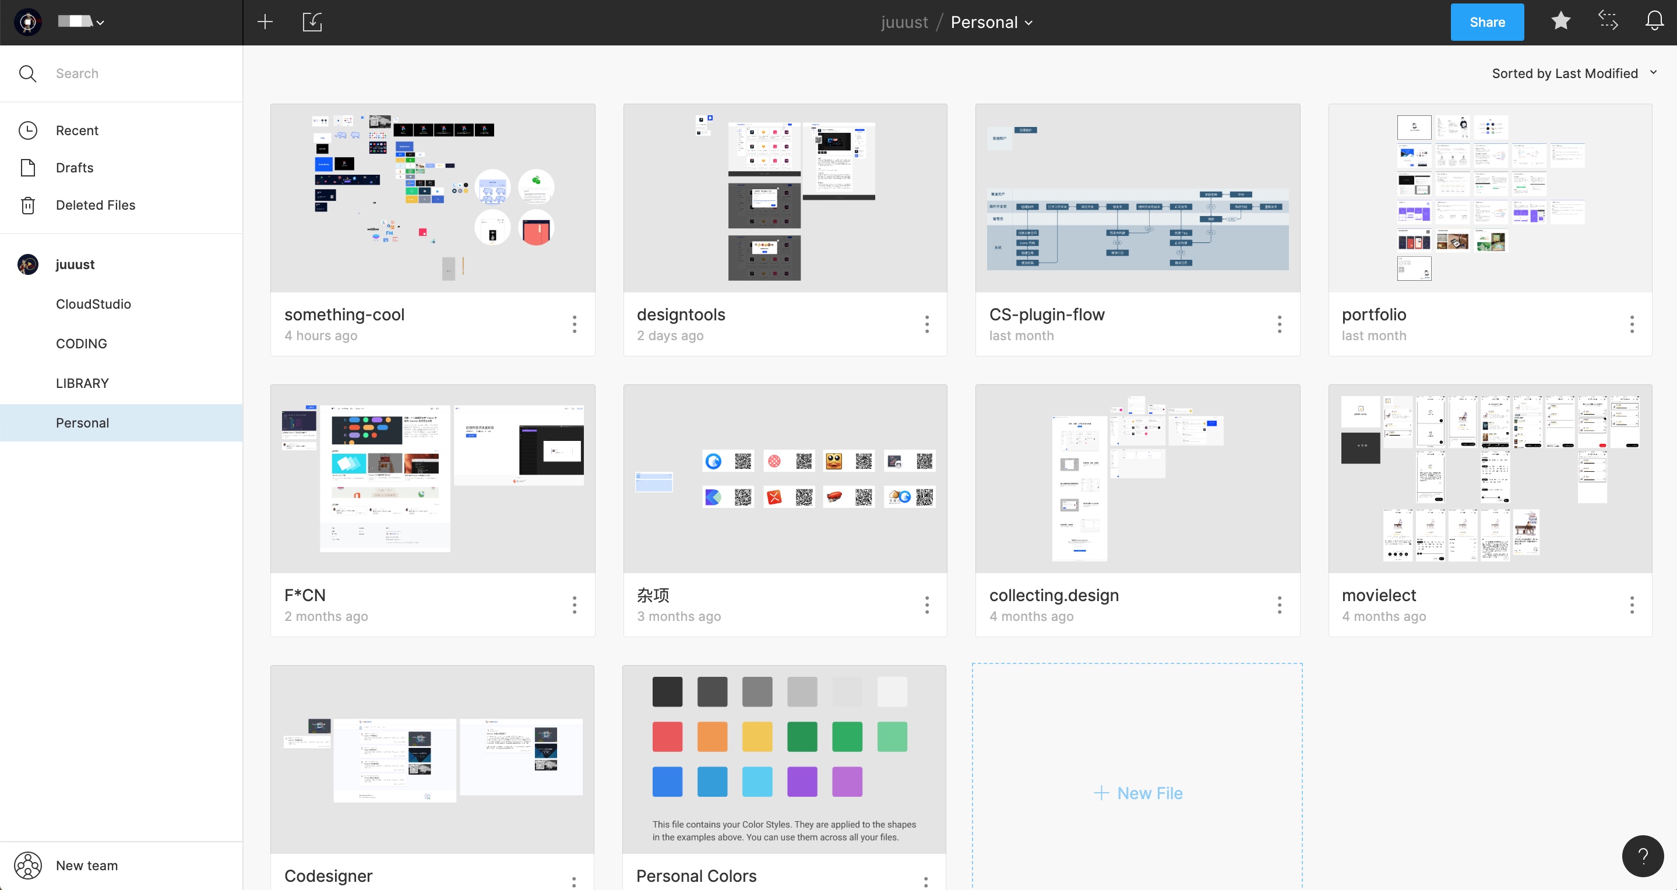Click the collecting.design file name
Screen dimensions: 1677x890
click(1054, 595)
